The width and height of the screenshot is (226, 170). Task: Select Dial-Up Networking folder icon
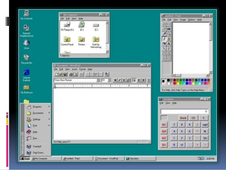coord(96,42)
